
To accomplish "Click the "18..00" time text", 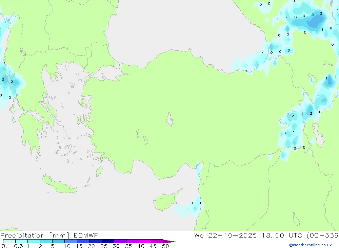I will point(273,235).
